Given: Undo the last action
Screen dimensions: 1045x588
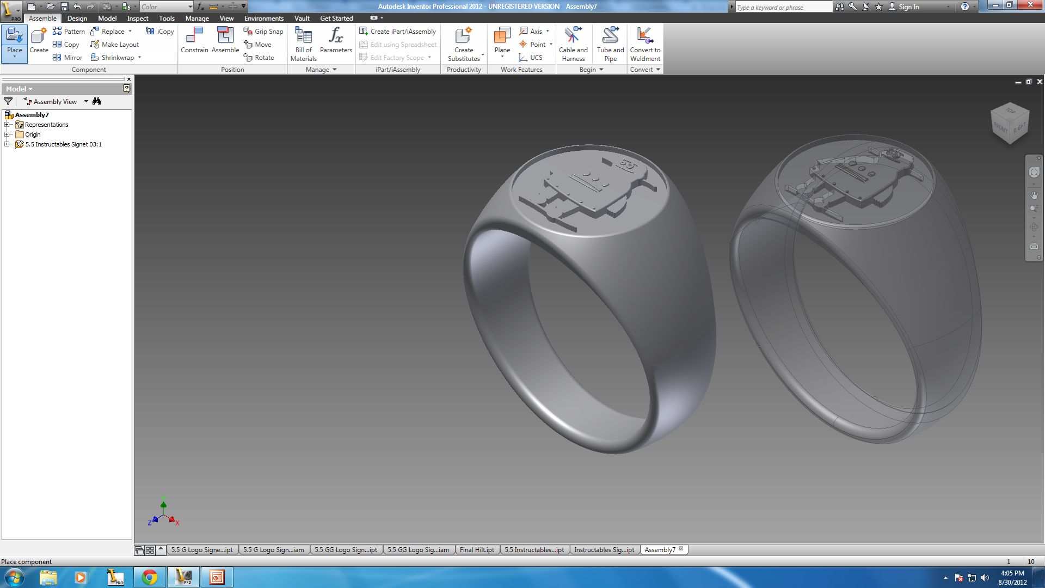Looking at the screenshot, I should [77, 7].
